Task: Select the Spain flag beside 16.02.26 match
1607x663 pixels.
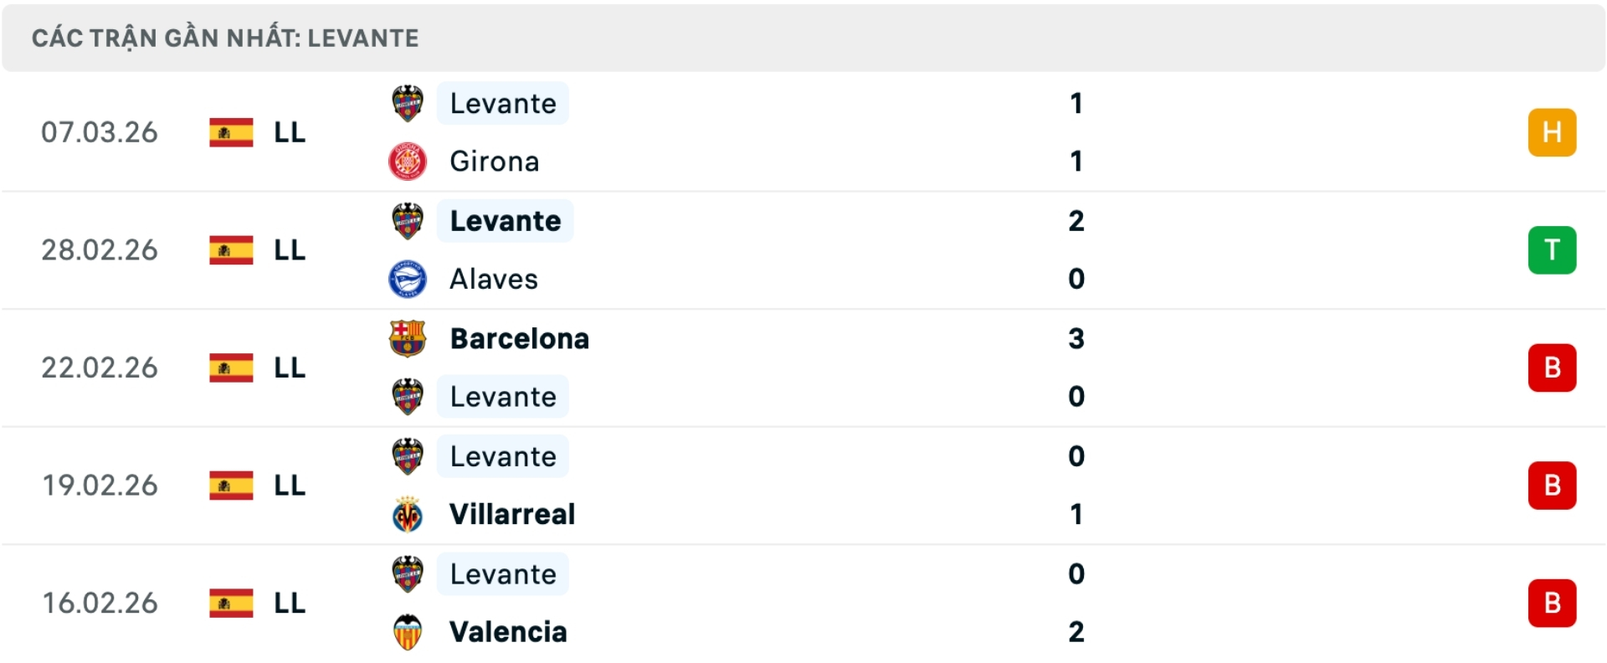Action: tap(230, 603)
